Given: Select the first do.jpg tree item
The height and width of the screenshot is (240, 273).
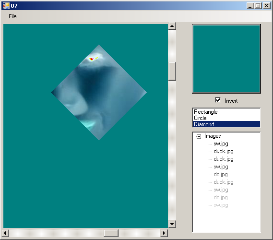Looking at the screenshot, I should pos(221,174).
